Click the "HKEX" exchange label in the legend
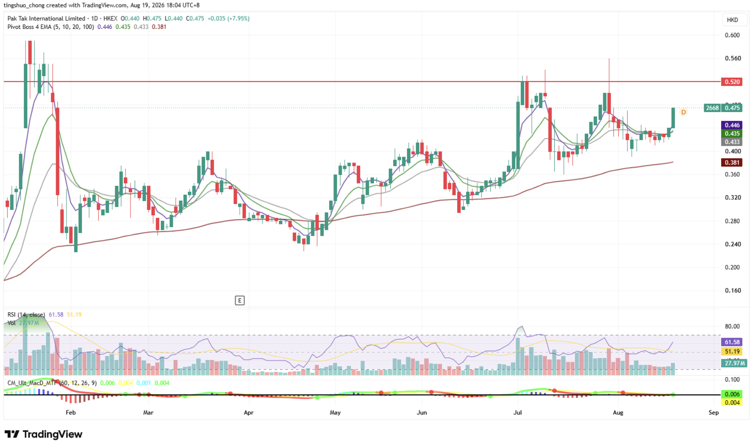The height and width of the screenshot is (448, 753). [110, 18]
